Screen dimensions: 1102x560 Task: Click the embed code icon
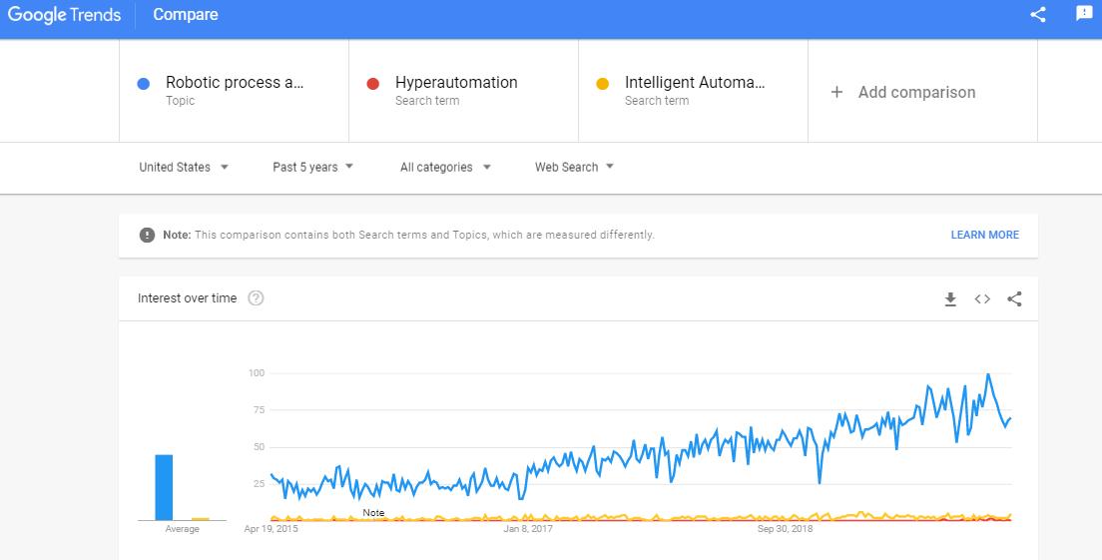click(x=982, y=298)
